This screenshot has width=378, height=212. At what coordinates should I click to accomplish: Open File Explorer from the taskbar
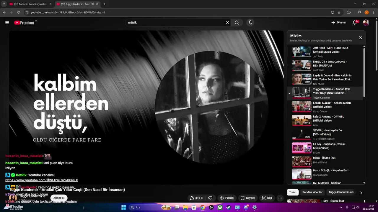pos(185,207)
